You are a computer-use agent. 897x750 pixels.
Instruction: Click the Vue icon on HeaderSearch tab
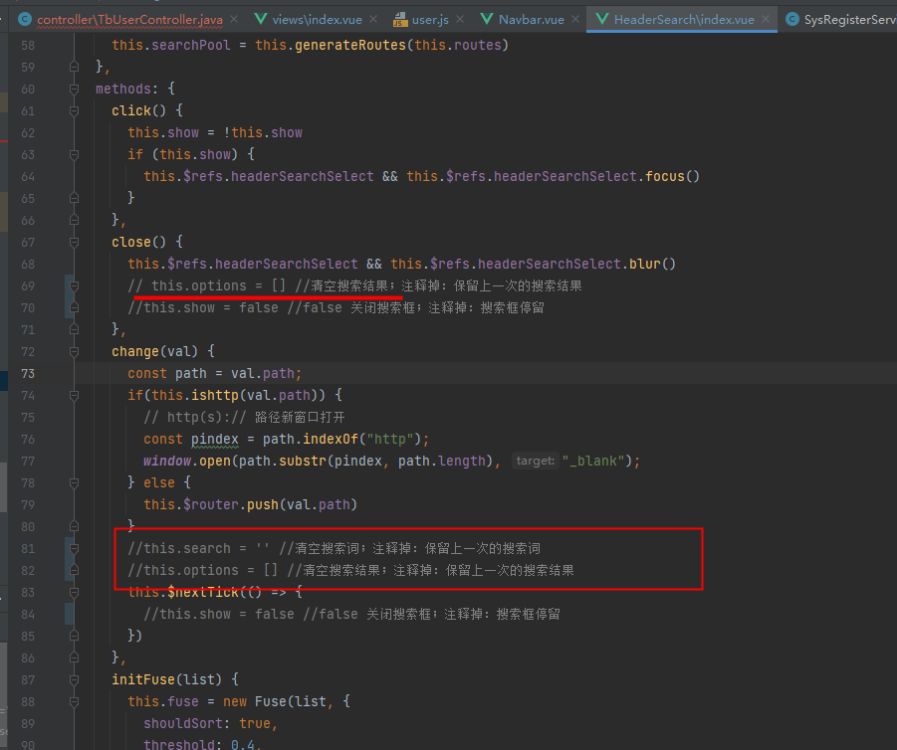coord(601,20)
